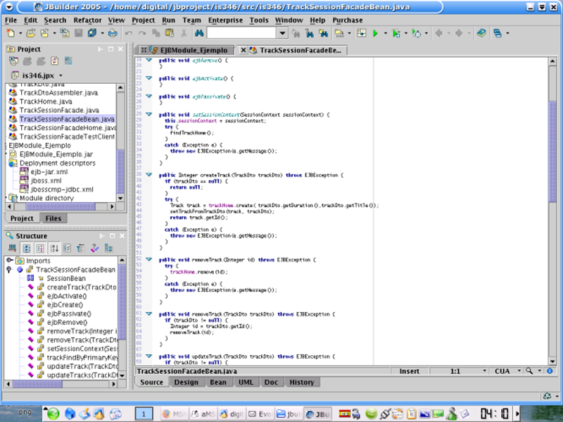Click the Help book icon in main toolbar

481,33
